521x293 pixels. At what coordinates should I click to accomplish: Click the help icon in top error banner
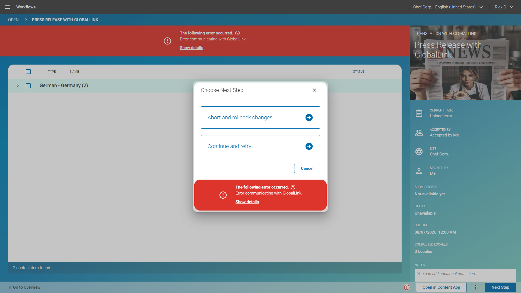(x=237, y=33)
